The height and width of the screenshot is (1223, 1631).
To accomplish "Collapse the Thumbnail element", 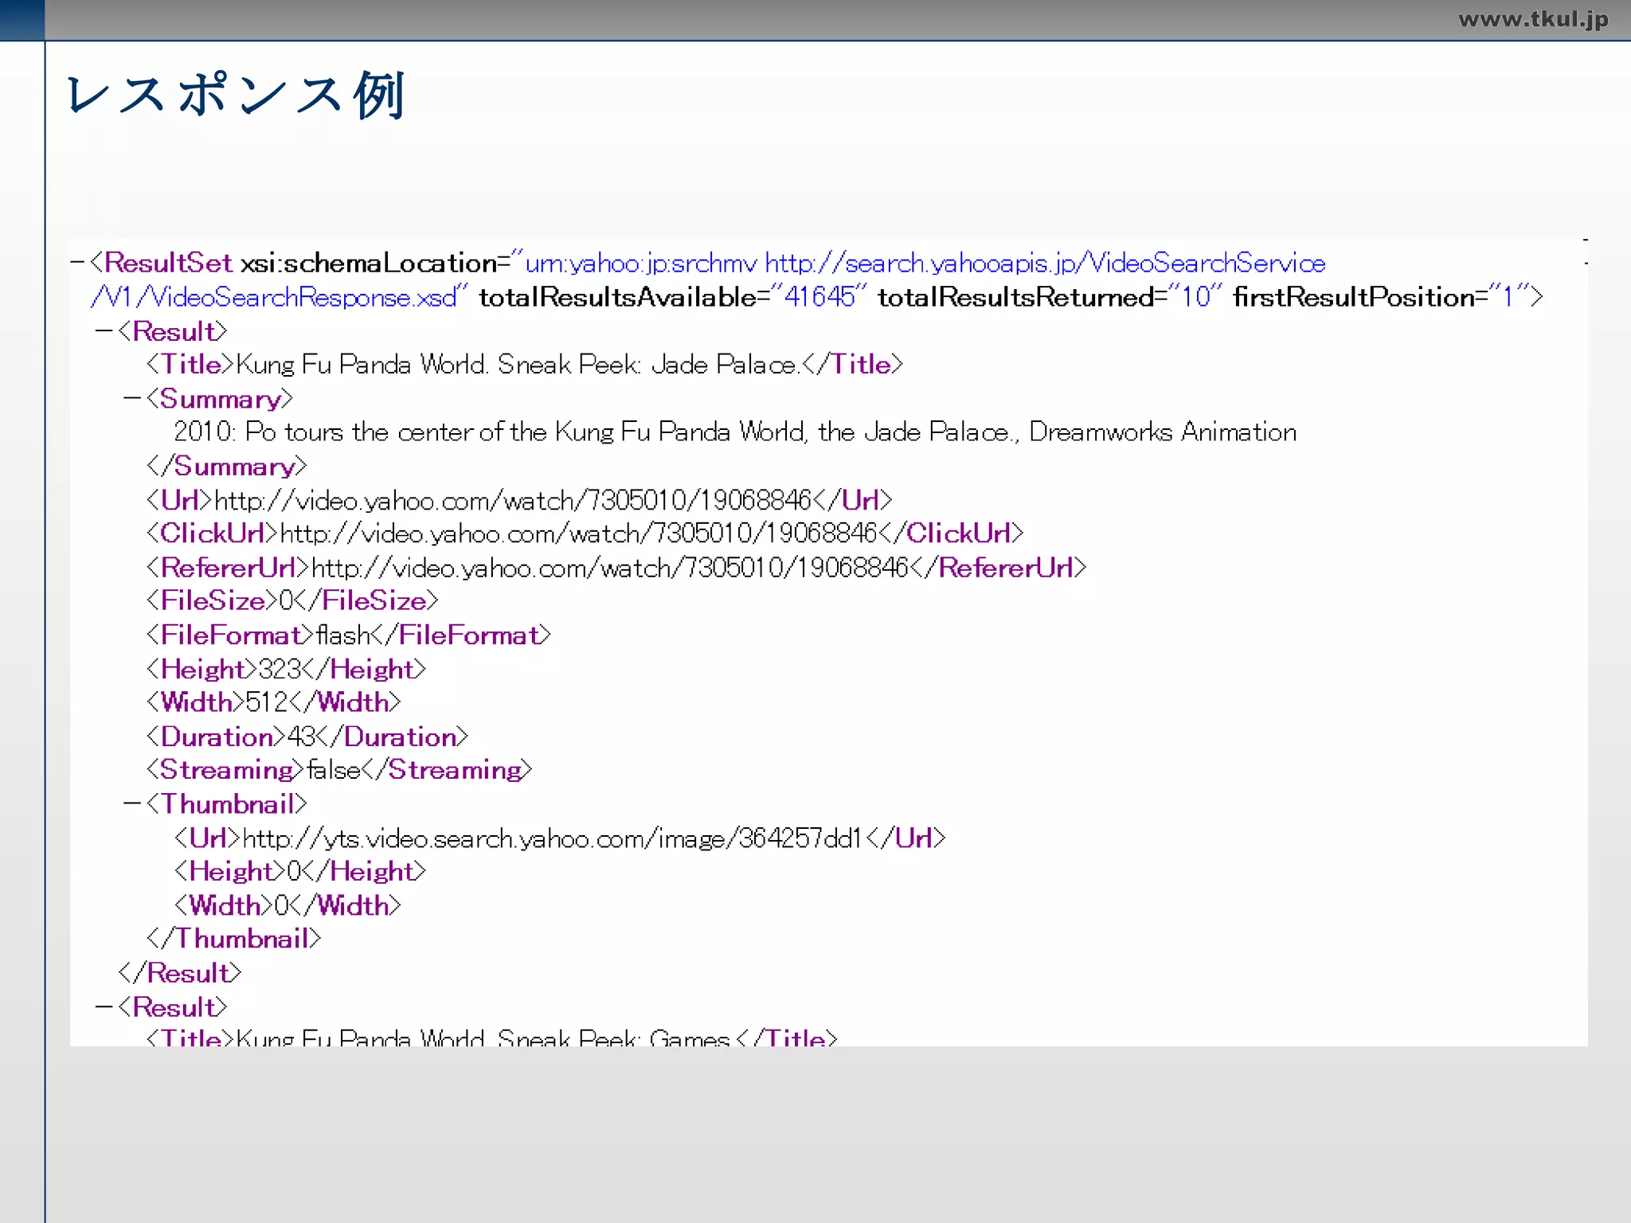I will click(x=132, y=804).
